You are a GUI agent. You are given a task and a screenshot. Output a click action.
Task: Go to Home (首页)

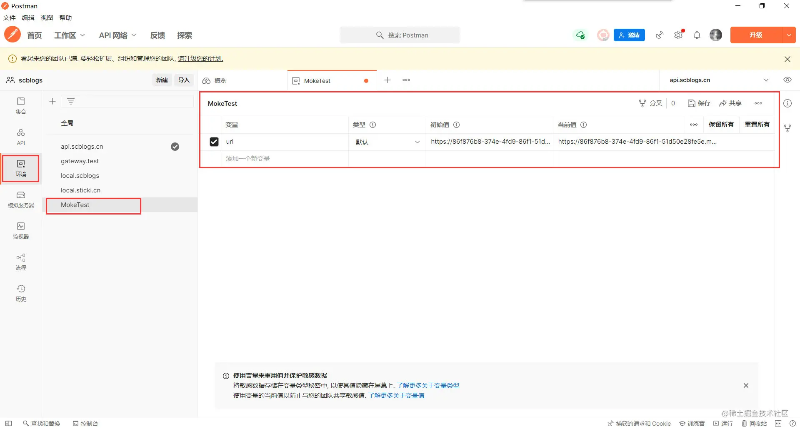tap(35, 35)
